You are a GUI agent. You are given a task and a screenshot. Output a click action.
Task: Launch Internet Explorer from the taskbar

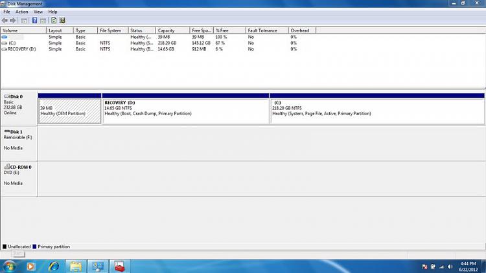[x=54, y=266]
